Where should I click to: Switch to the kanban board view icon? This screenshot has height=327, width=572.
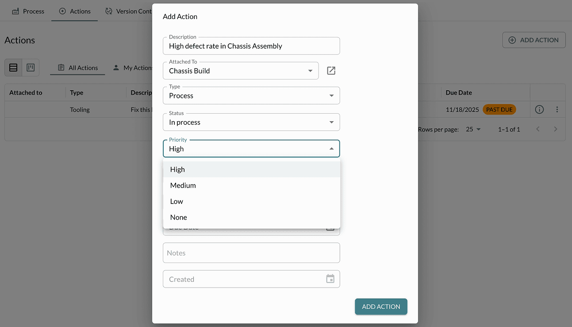click(x=30, y=67)
